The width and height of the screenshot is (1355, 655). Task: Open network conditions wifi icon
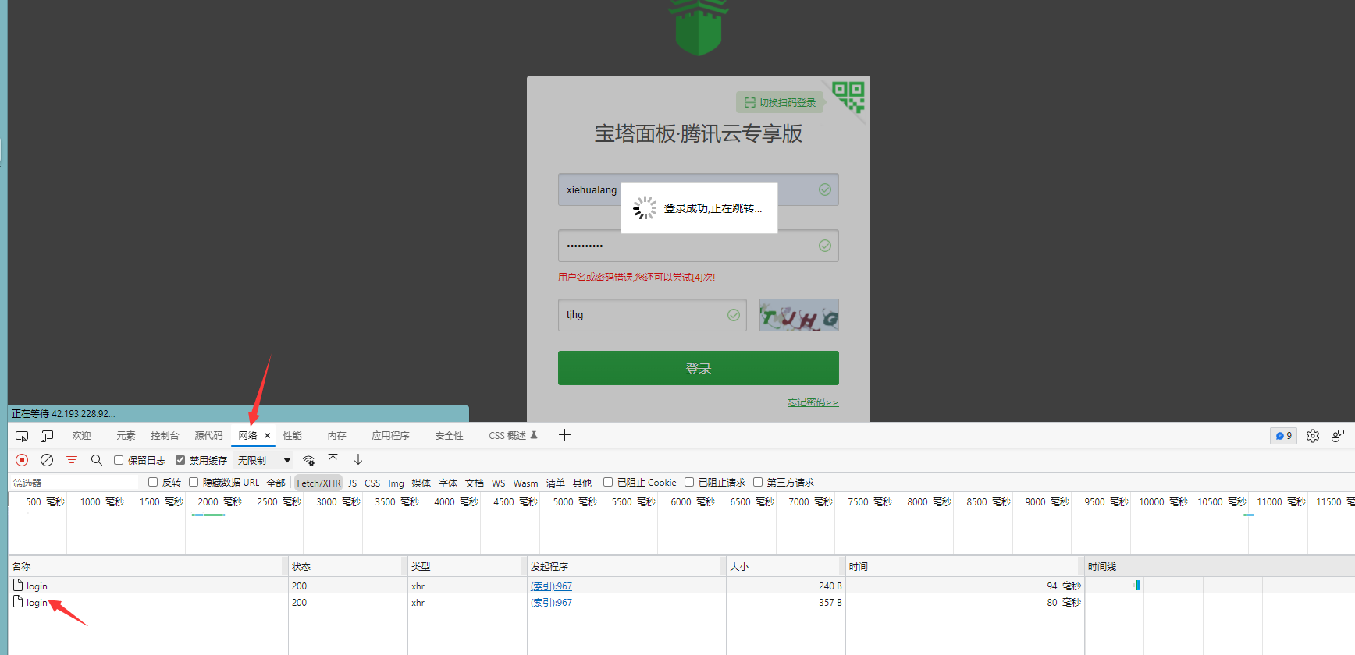coord(309,460)
